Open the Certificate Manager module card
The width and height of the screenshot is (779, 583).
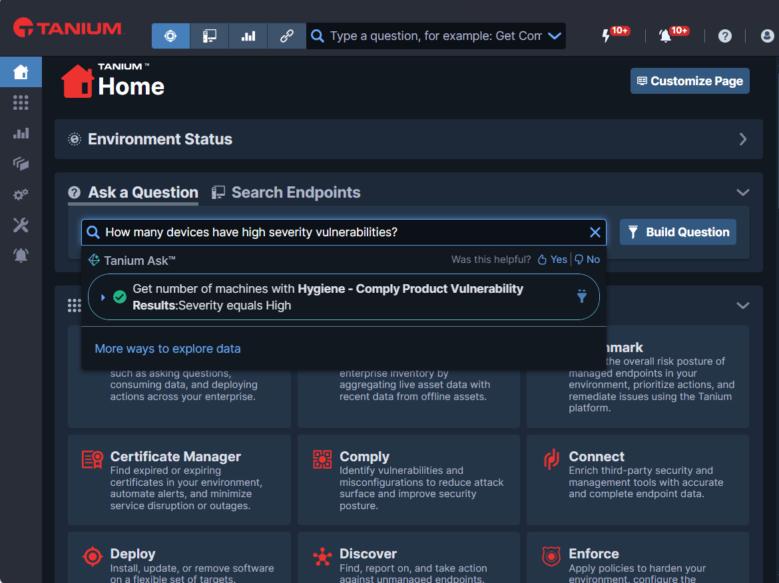(x=179, y=480)
